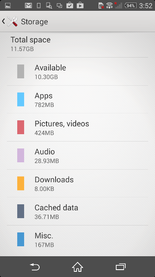
Task: Open the Misc. storage entry
Action: 77,239
